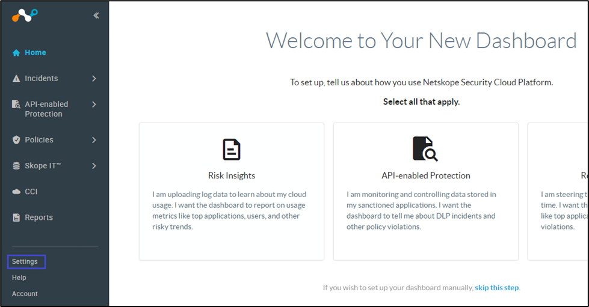Click the Netskope logo icon

point(25,16)
